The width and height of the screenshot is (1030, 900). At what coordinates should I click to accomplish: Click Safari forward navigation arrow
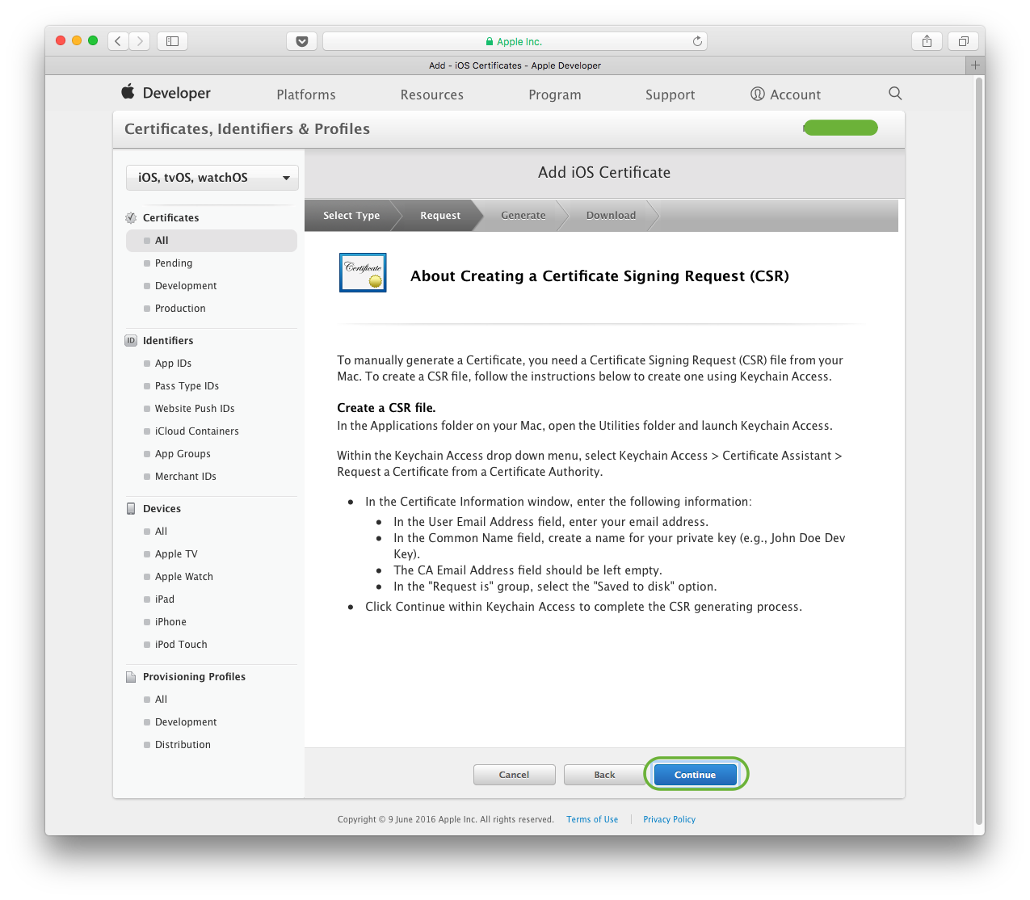(140, 41)
